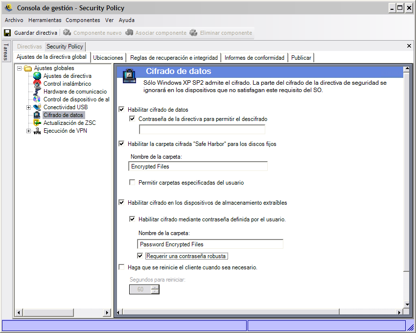416x333 pixels.
Task: Select Cifrado de datos tree item
Action: [63, 115]
